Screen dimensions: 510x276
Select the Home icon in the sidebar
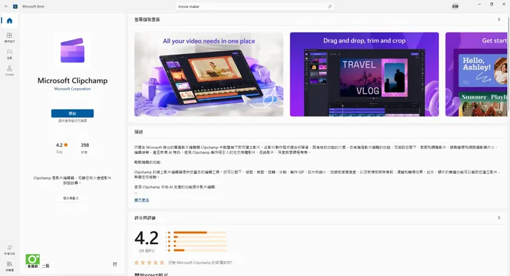(10, 21)
